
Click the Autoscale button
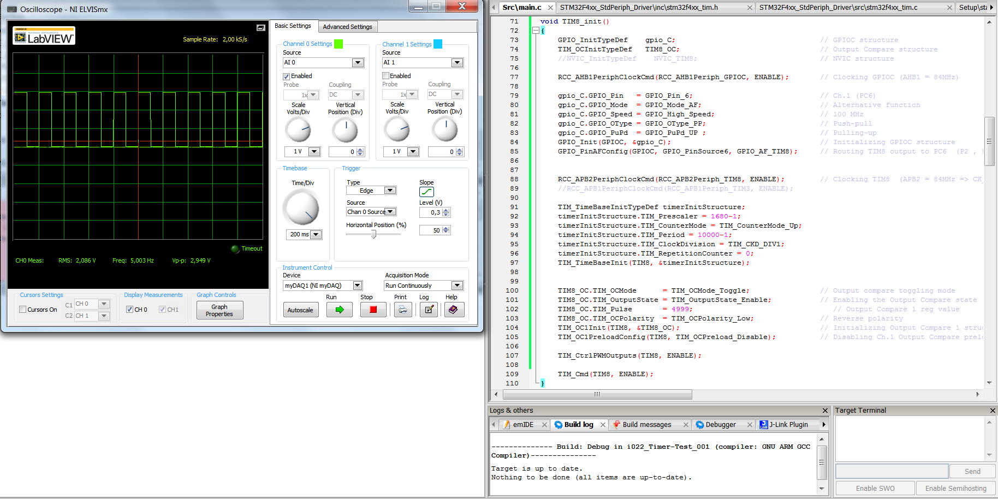300,310
